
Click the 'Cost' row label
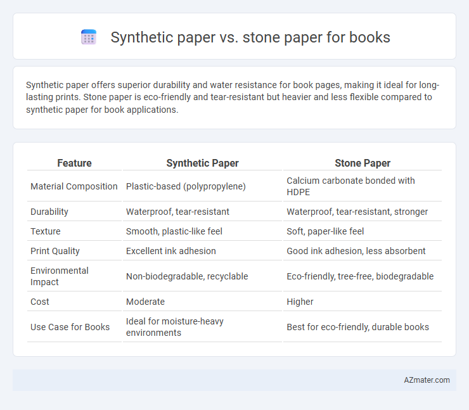point(40,302)
